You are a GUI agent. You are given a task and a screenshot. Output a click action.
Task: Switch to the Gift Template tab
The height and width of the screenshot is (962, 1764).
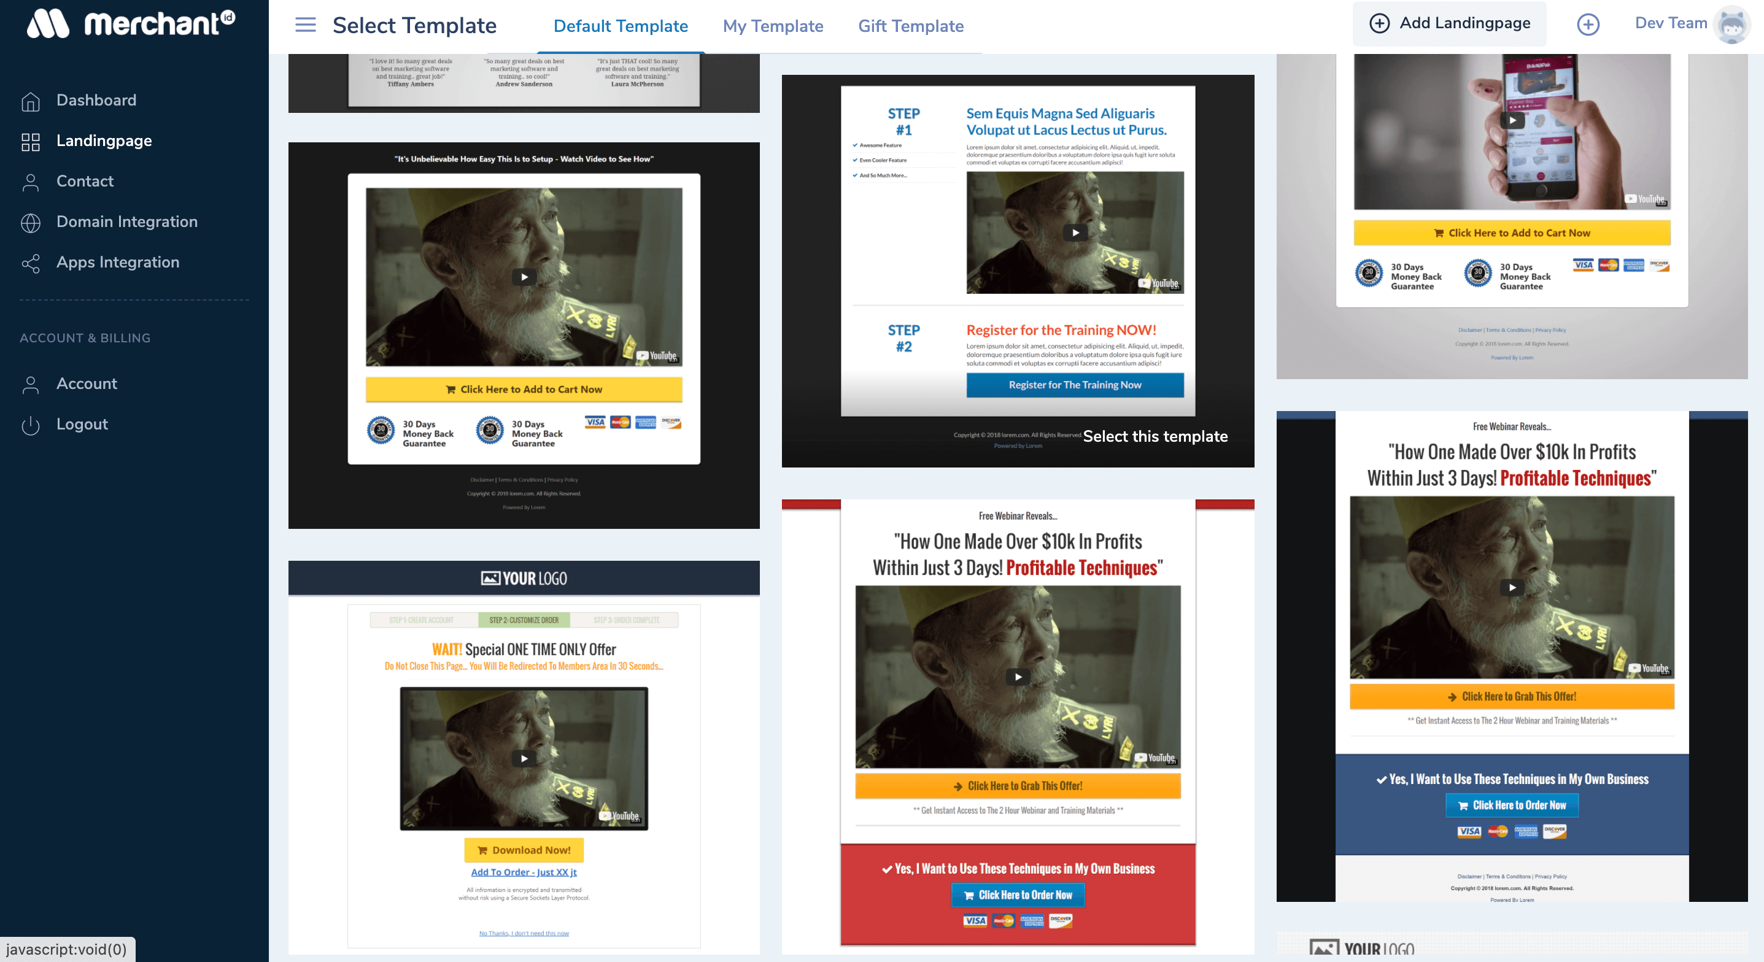pyautogui.click(x=910, y=26)
